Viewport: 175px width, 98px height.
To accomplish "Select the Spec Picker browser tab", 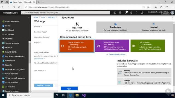I will pyautogui.click(x=22, y=2).
